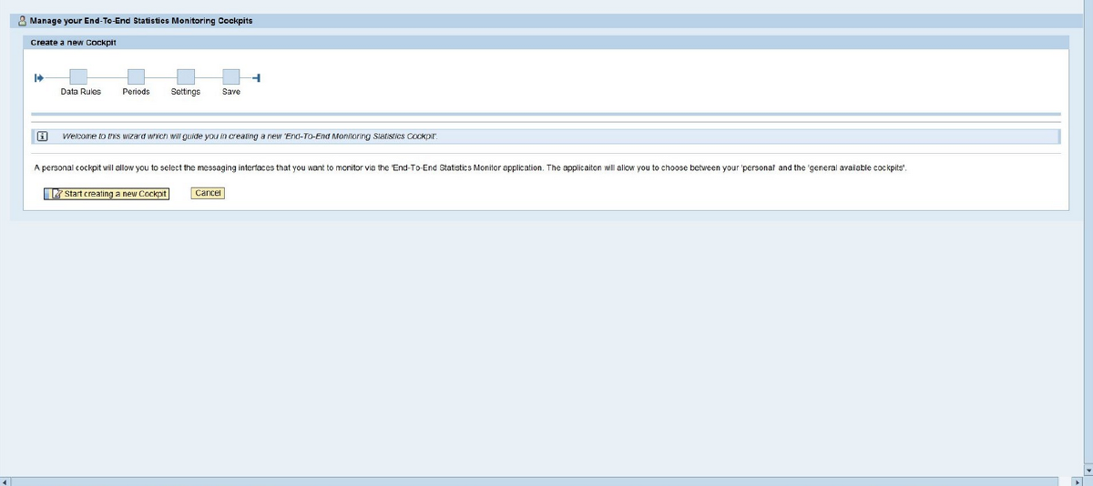
Task: Click the Settings step label
Action: click(186, 92)
